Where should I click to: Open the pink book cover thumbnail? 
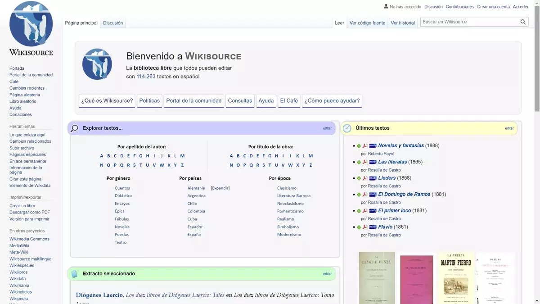pos(417,279)
